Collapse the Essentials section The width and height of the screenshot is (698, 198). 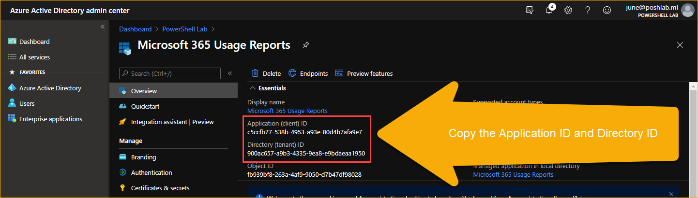tap(267, 88)
